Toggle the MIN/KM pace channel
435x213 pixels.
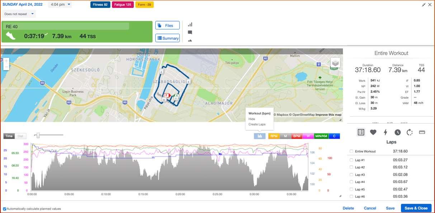click(321, 136)
